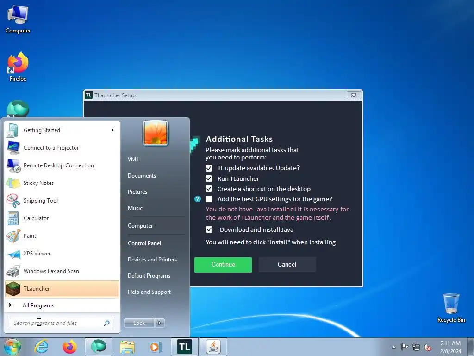This screenshot has height=356, width=474.
Task: Open Devices and Printers
Action: (x=152, y=260)
